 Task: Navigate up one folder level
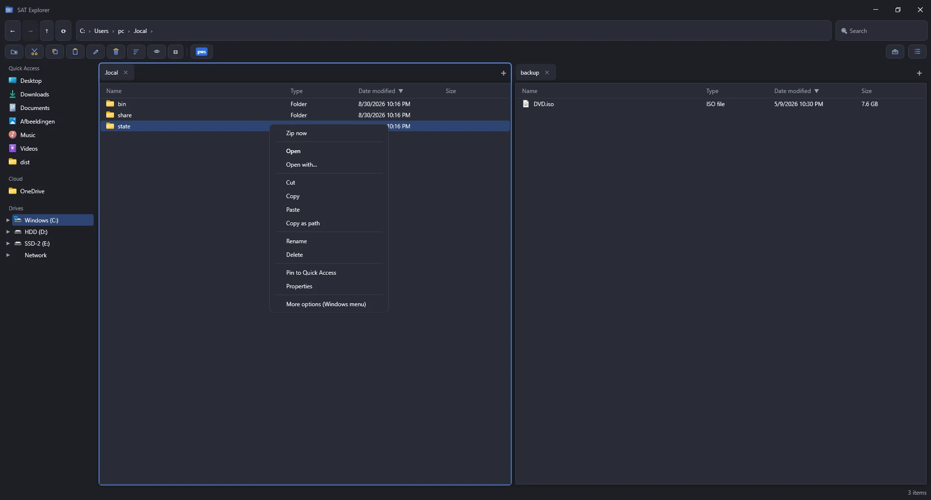coord(47,31)
